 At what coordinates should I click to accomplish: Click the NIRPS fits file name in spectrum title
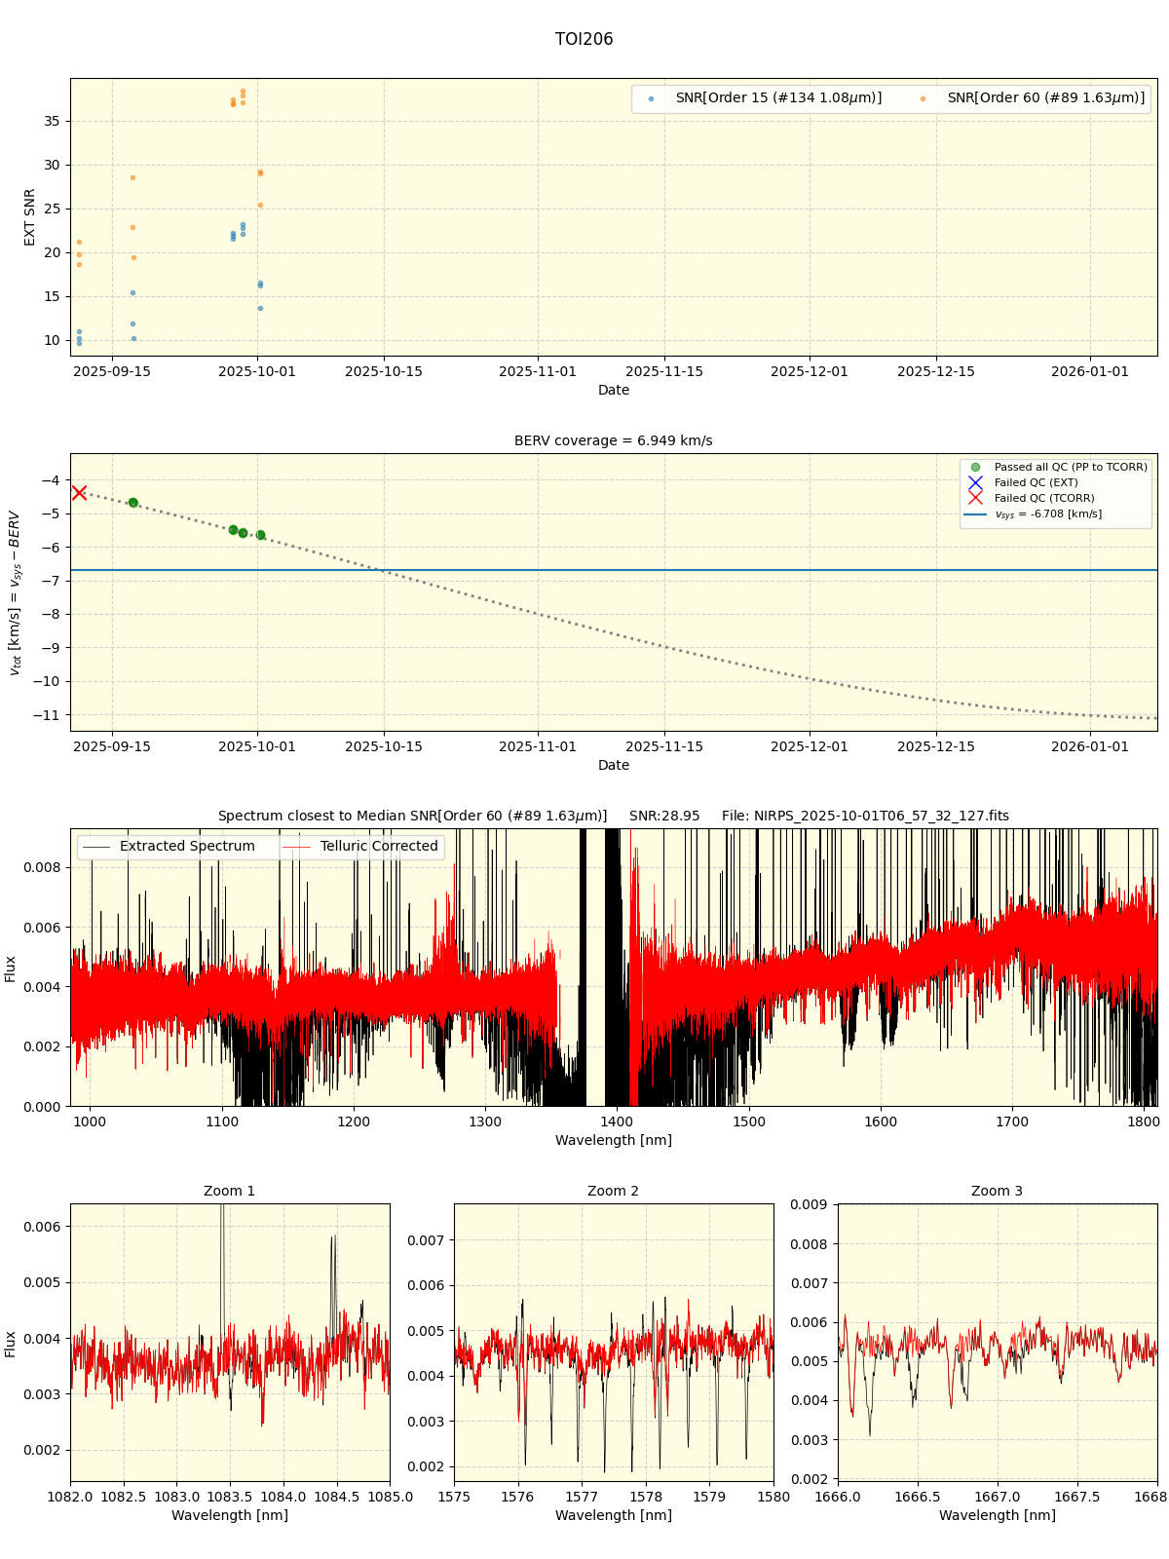coord(865,817)
